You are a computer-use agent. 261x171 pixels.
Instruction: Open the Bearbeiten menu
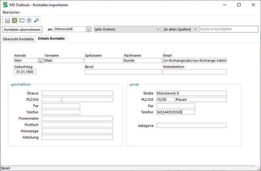[11, 12]
